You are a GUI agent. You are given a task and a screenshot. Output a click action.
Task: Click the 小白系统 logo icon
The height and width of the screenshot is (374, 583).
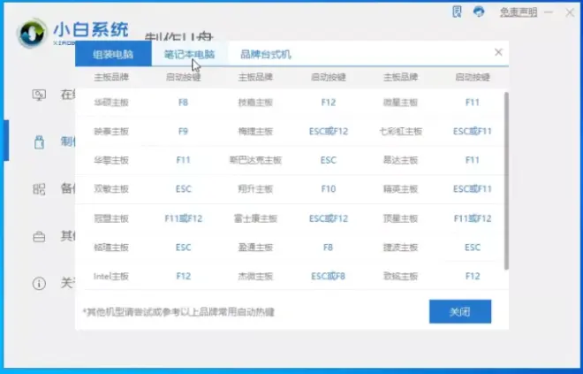33,34
